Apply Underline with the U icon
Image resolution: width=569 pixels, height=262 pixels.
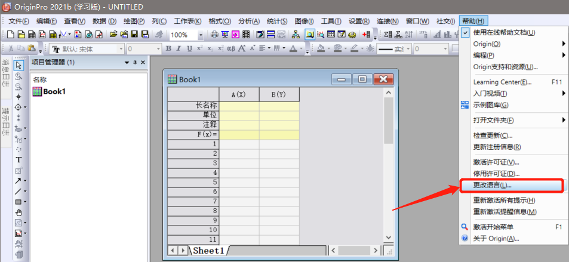pos(189,48)
